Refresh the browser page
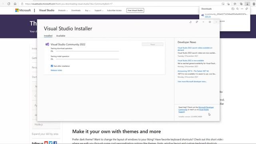 tap(9, 4)
